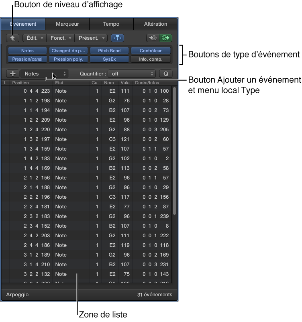Click the Quantifier label
Image resolution: width=302 pixels, height=322 pixels.
[x=93, y=74]
